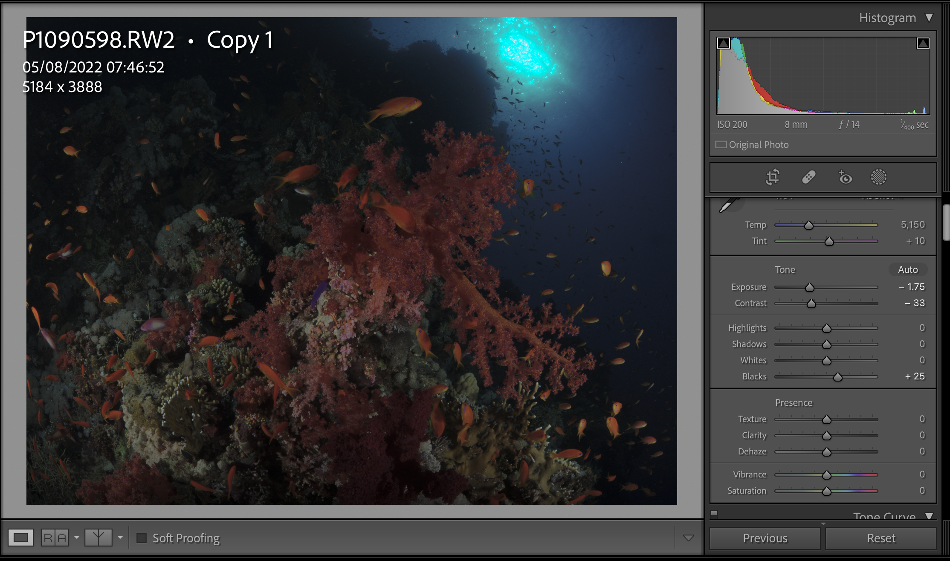Click the Reset button
The height and width of the screenshot is (561, 950).
(881, 538)
